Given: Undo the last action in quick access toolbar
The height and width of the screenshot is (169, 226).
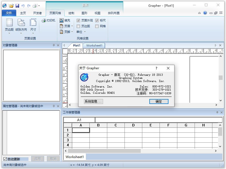Looking at the screenshot, I should (23, 6).
